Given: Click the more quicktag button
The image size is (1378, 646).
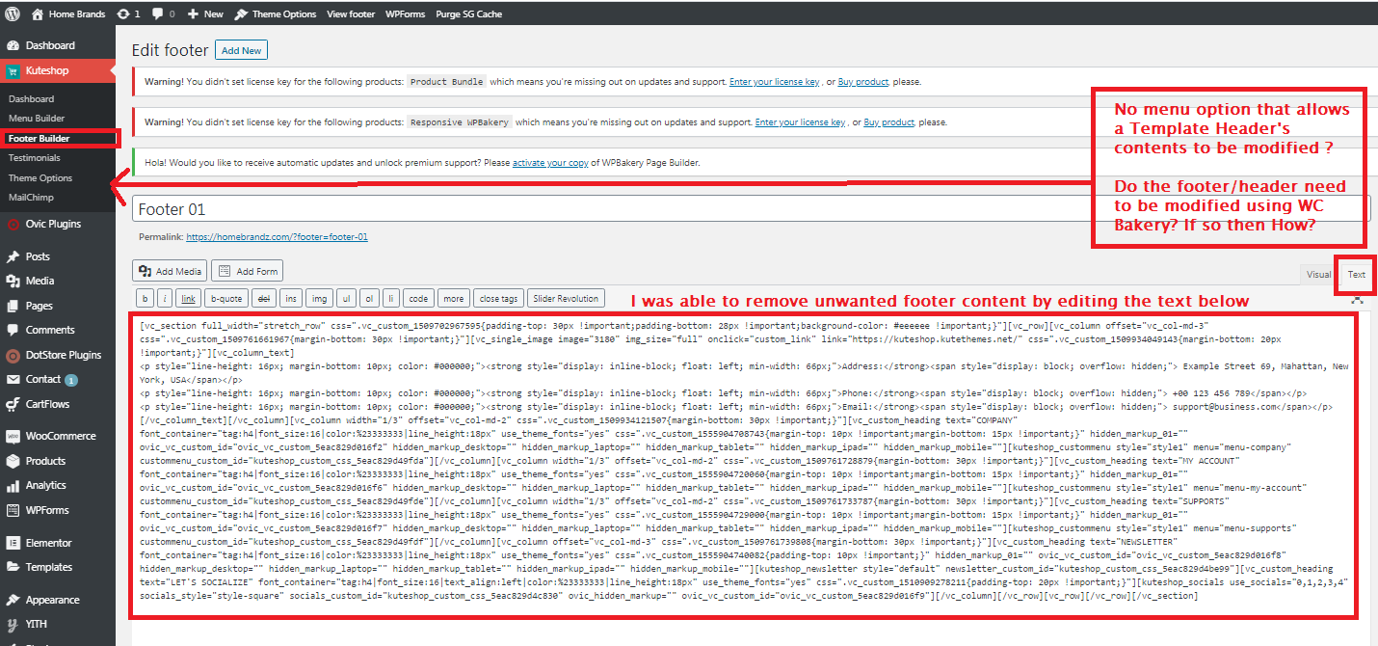Looking at the screenshot, I should (454, 299).
